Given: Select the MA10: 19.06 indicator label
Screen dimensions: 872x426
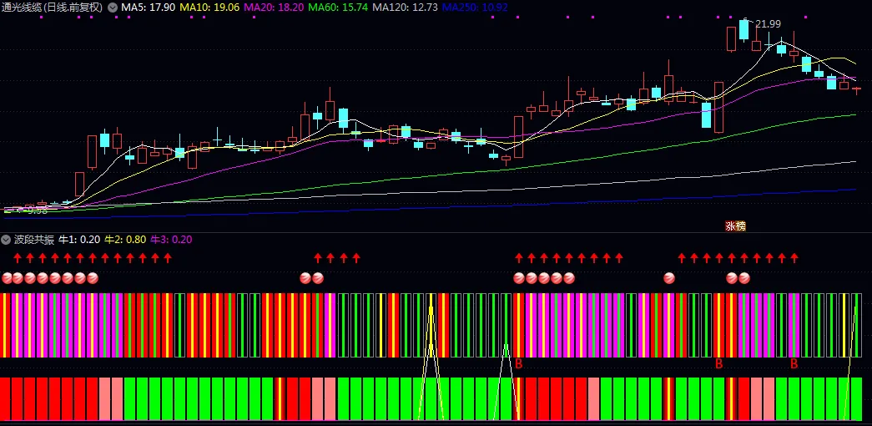Looking at the screenshot, I should coord(209,8).
